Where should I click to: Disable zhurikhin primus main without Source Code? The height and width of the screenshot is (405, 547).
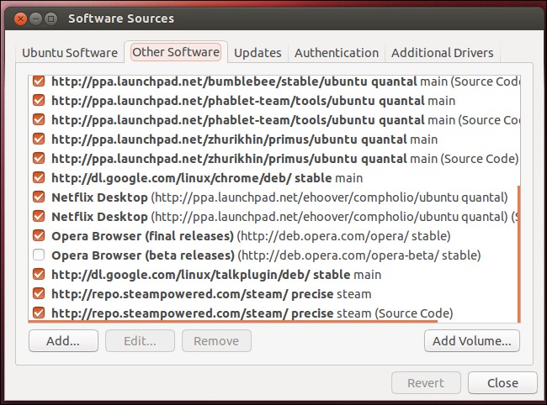tap(39, 139)
